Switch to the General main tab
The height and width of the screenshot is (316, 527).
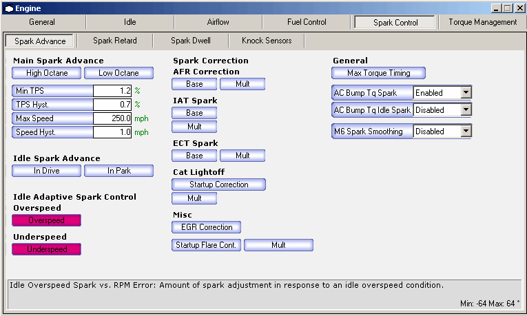pos(42,22)
